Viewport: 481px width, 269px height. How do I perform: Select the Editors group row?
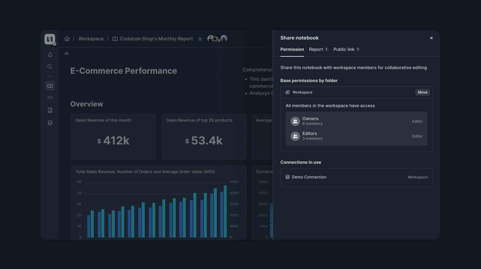click(357, 136)
